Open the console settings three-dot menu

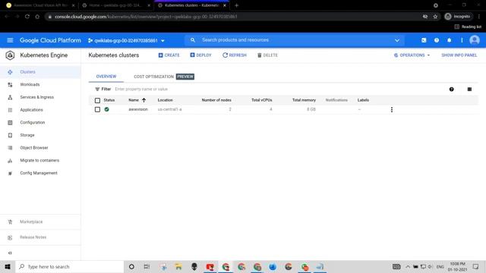pyautogui.click(x=462, y=40)
